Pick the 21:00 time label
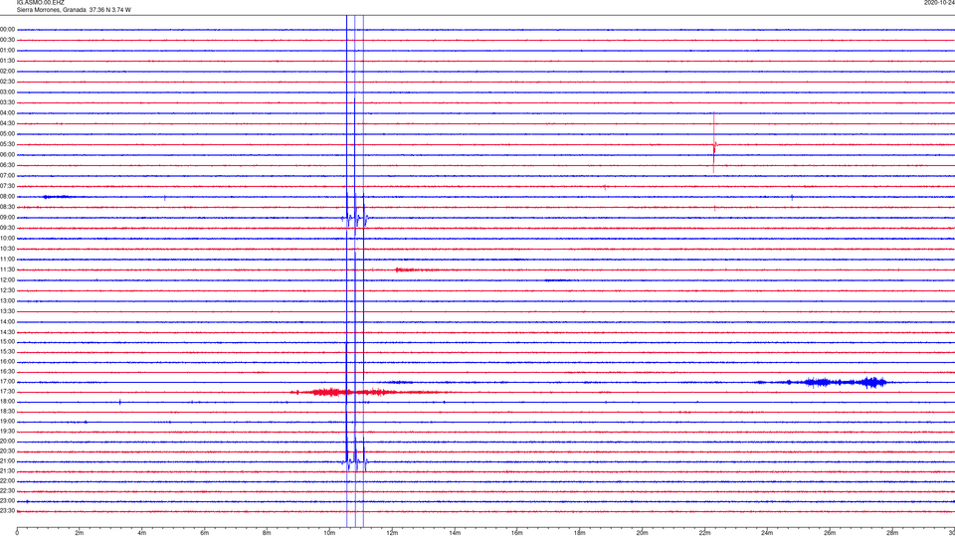This screenshot has width=955, height=537. (x=7, y=460)
